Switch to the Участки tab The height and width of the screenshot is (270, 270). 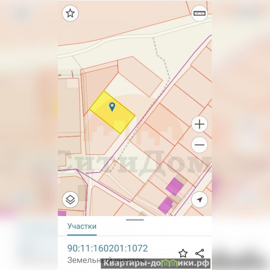pos(82,226)
